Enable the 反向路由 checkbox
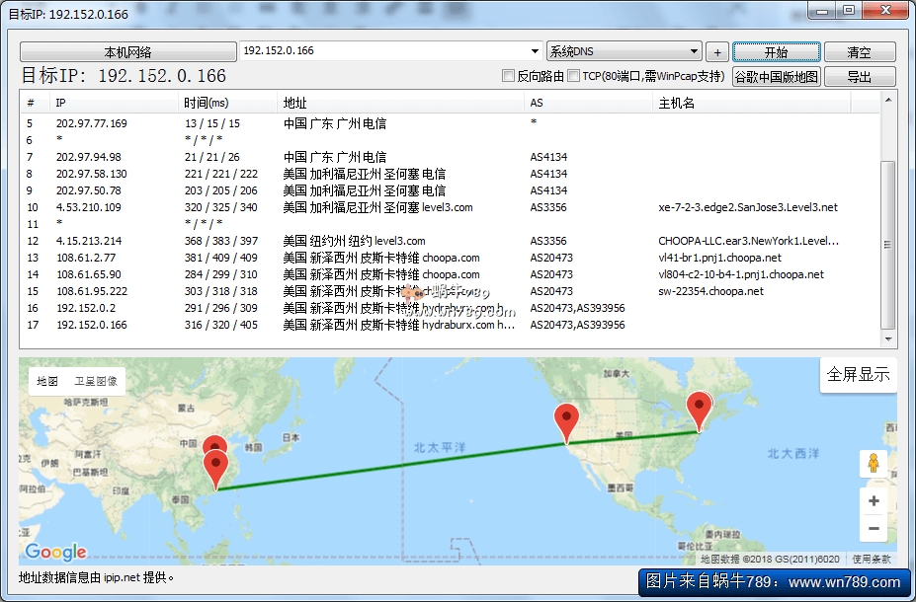This screenshot has width=916, height=602. [509, 76]
